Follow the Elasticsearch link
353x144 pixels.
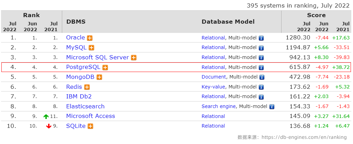click(85, 106)
